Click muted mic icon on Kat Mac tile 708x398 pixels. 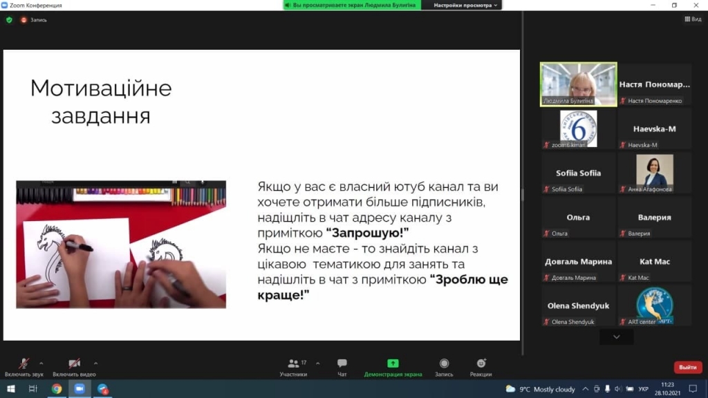point(623,278)
